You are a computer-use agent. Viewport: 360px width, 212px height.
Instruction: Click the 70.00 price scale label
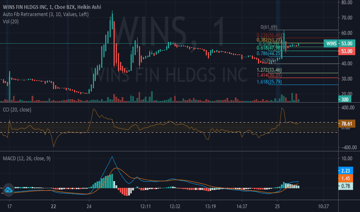[347, 18]
